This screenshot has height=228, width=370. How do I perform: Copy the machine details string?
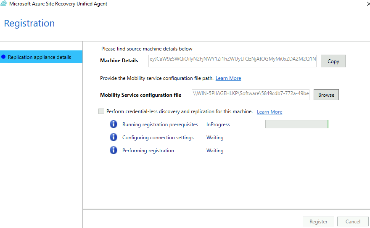pyautogui.click(x=333, y=61)
